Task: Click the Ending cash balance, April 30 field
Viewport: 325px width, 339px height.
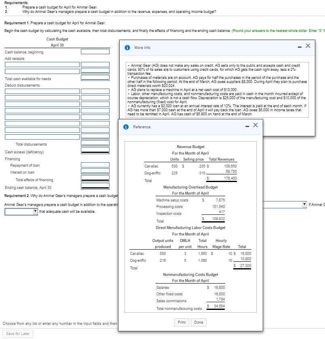Action: point(95,186)
